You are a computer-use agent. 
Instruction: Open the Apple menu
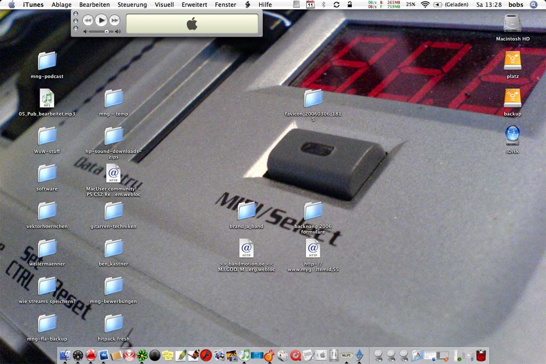[x=12, y=4]
